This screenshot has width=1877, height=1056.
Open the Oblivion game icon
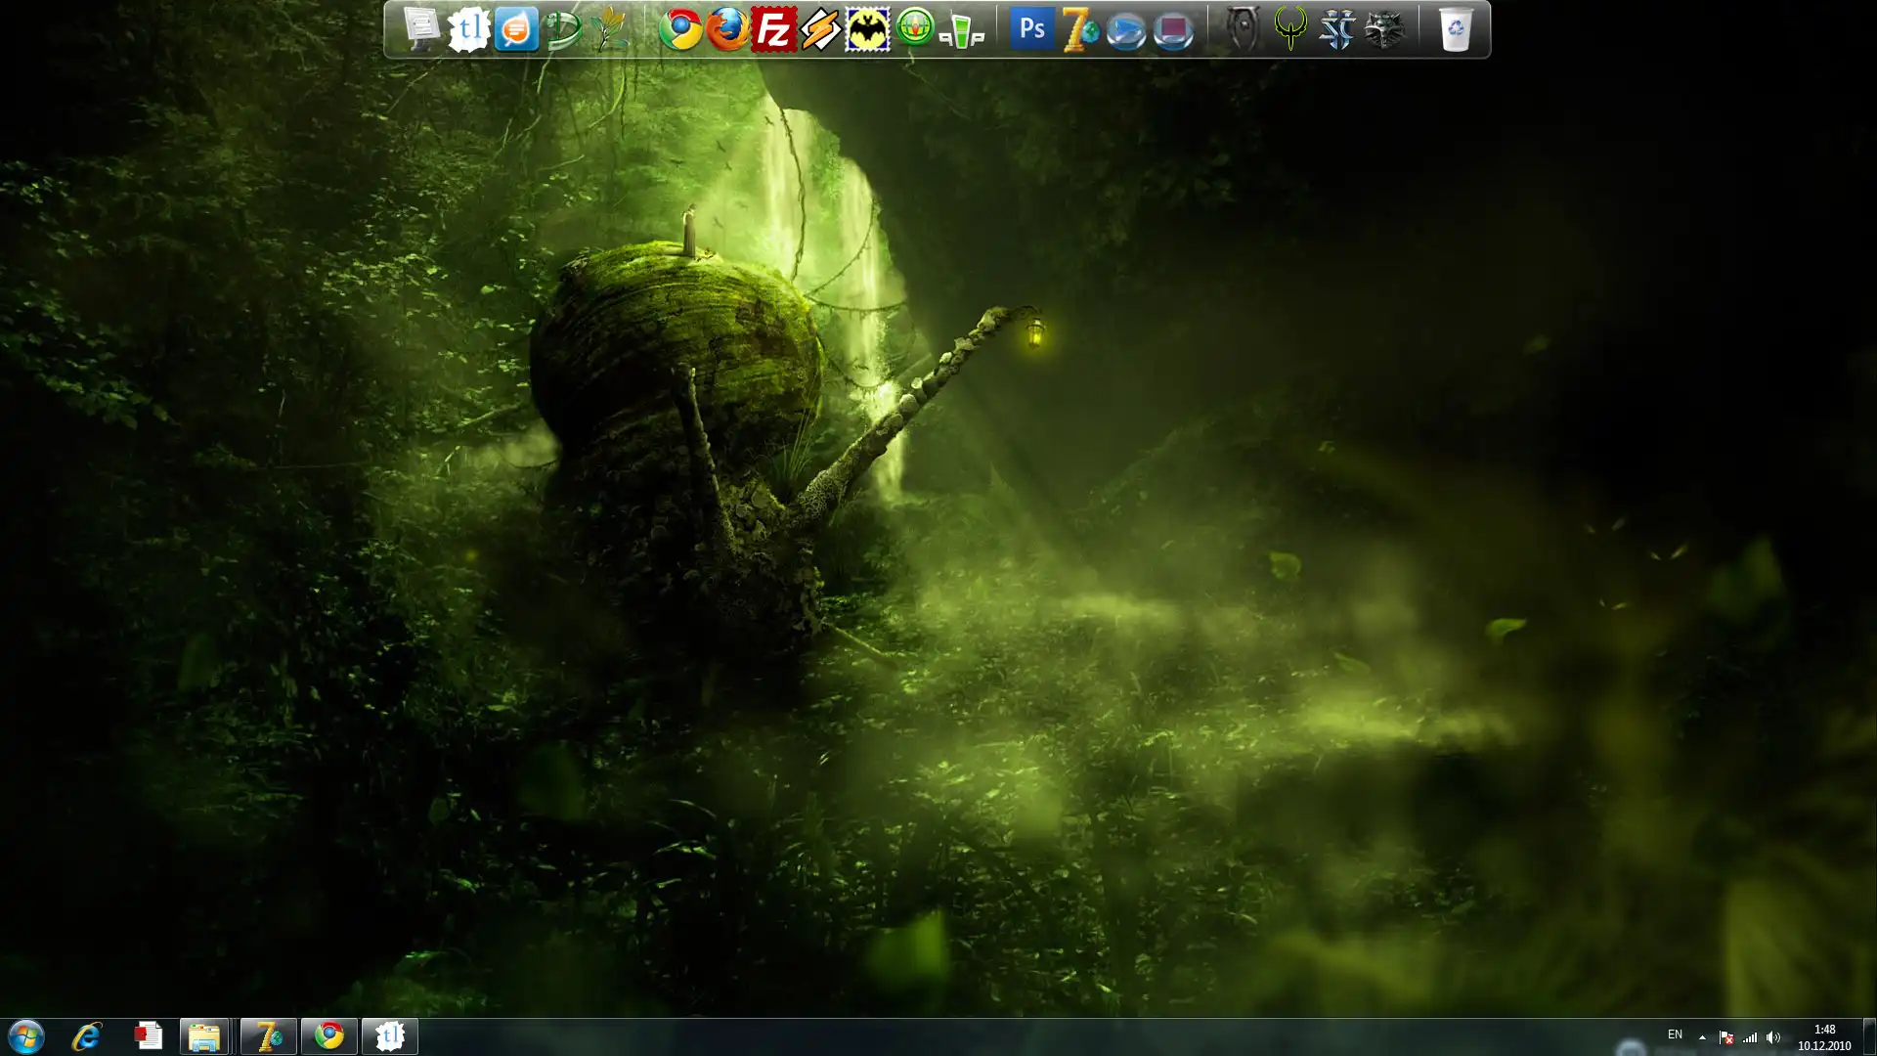tap(1243, 29)
